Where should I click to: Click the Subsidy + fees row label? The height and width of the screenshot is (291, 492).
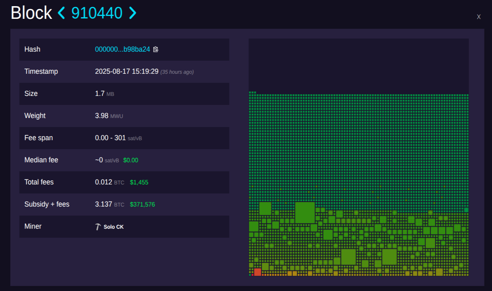point(47,204)
